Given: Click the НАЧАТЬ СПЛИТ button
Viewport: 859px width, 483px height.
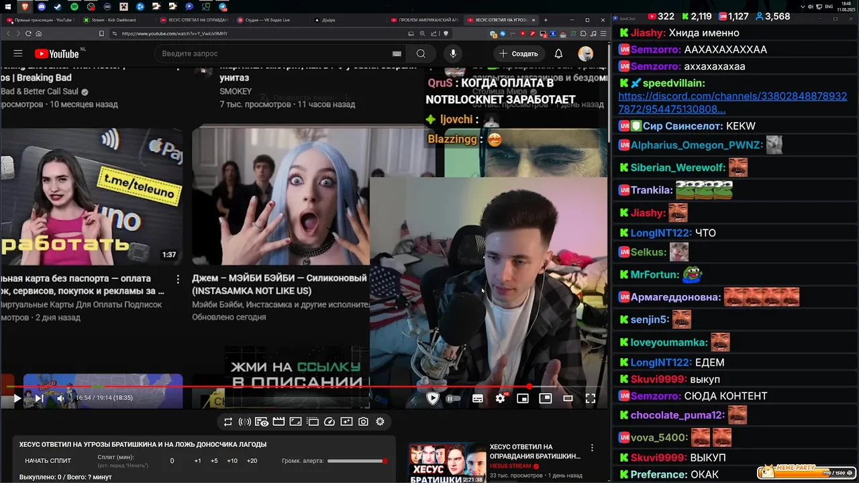Looking at the screenshot, I should (x=48, y=461).
